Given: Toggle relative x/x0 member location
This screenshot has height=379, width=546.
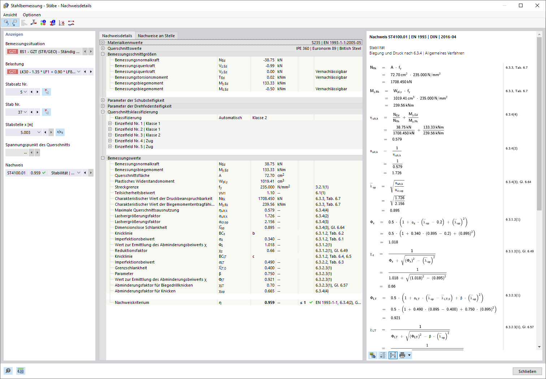Looking at the screenshot, I should (60, 132).
